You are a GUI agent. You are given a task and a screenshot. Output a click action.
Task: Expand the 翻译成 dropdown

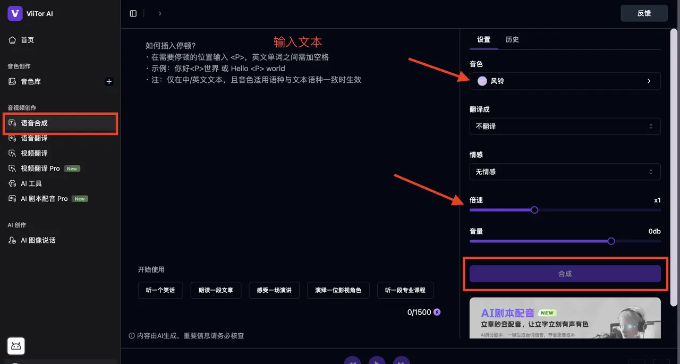coord(565,126)
